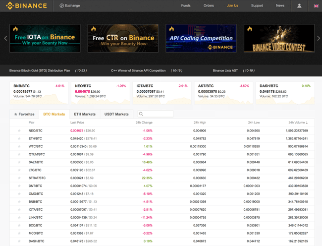This screenshot has height=246, width=322.
Task: Open Binance Bitcoin Gold Distribution Plan announcement
Action: click(40, 71)
